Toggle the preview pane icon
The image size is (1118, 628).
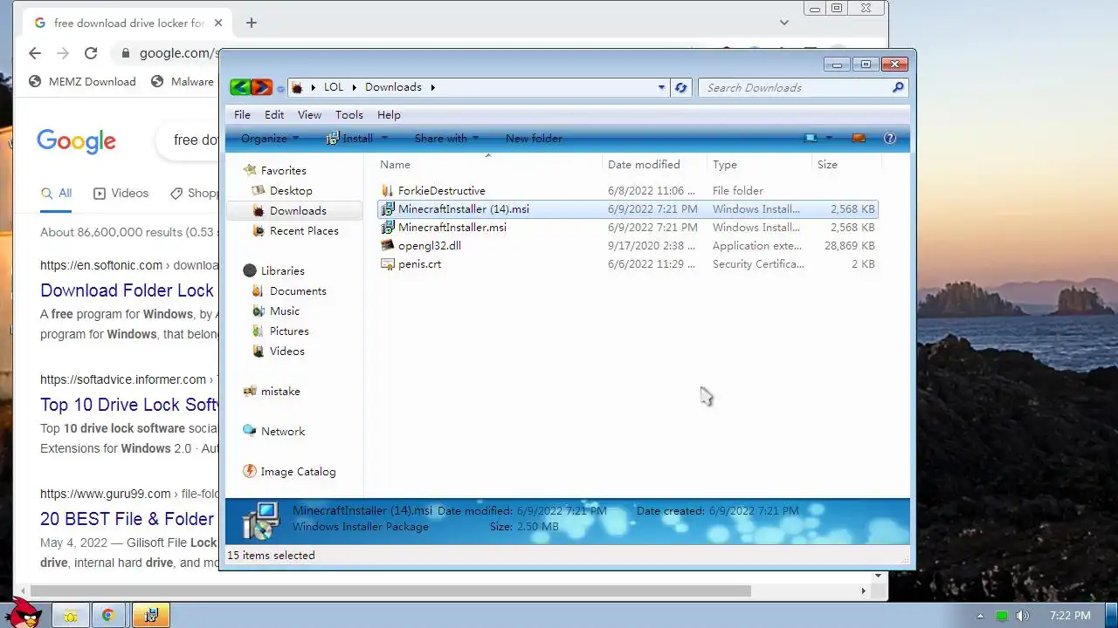(859, 138)
